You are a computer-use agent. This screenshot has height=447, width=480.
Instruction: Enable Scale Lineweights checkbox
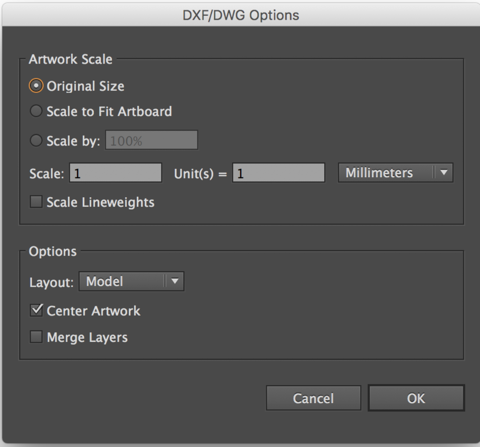(x=36, y=202)
